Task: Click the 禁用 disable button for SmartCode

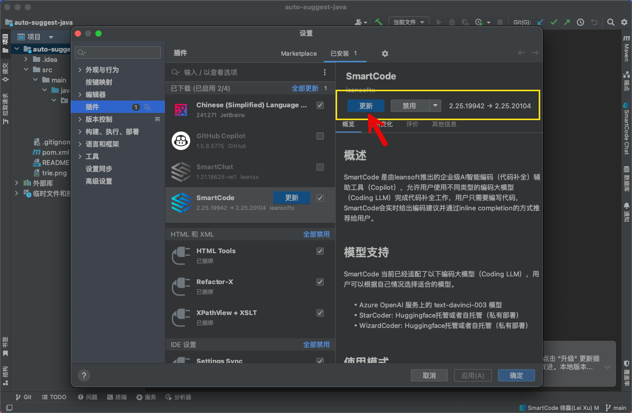Action: click(410, 106)
